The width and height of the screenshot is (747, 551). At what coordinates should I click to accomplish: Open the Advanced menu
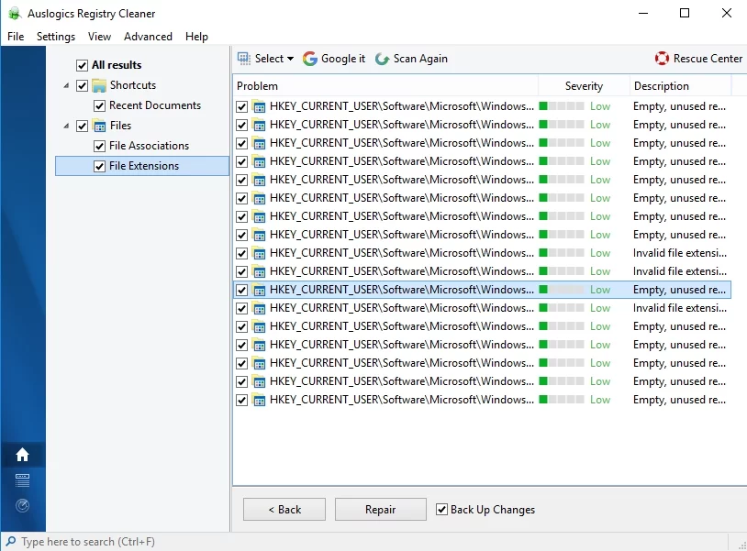click(148, 37)
